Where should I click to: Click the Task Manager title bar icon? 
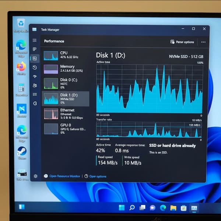coord(34,29)
